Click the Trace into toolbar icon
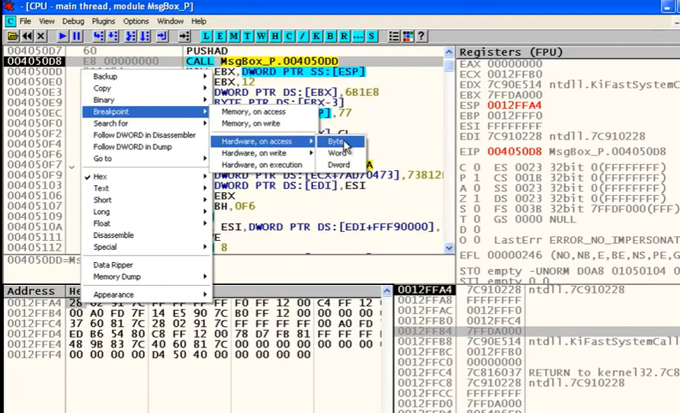The image size is (680, 413). coord(130,37)
